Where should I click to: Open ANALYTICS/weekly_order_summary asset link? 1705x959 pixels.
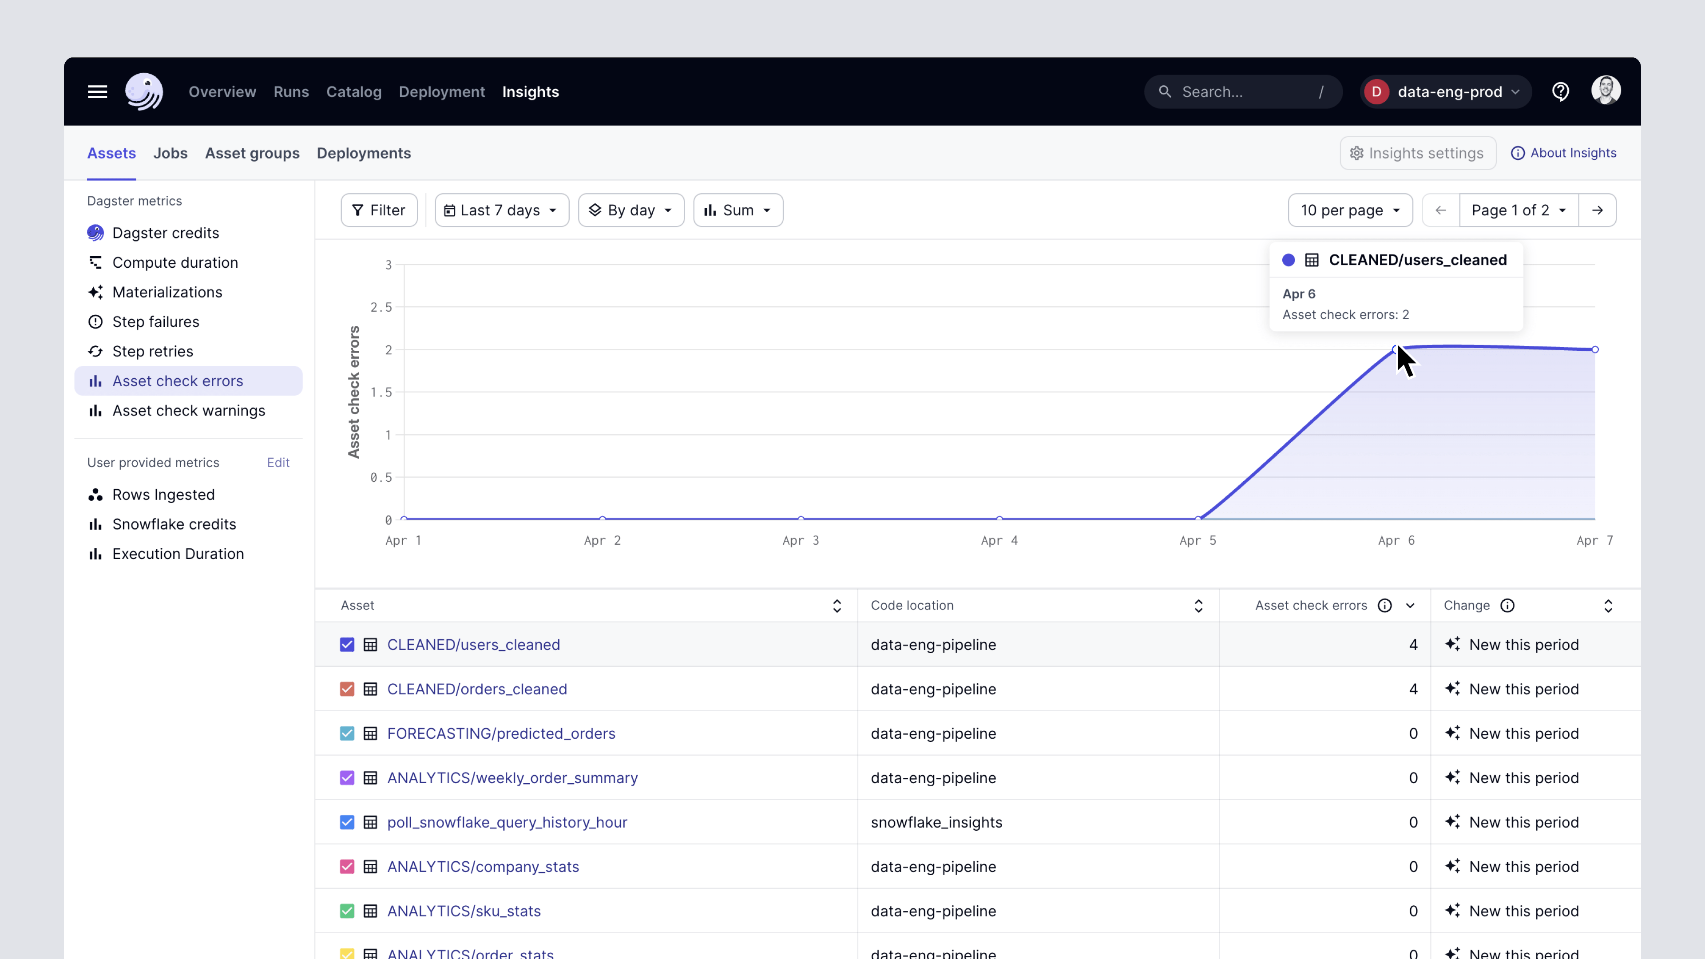(x=512, y=778)
